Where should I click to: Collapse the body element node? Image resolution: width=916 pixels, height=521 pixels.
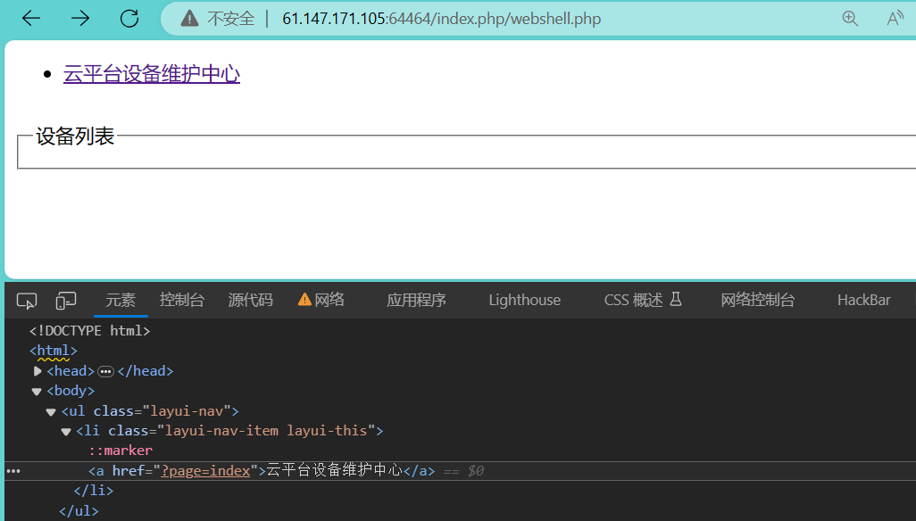[36, 390]
